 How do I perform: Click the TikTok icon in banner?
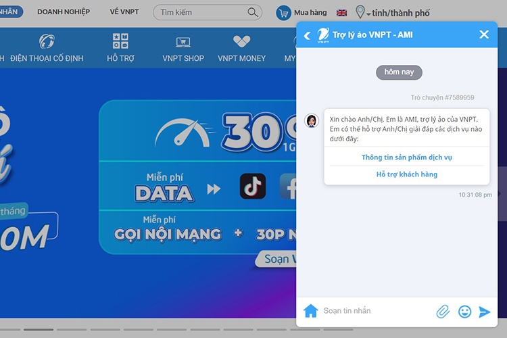click(253, 187)
